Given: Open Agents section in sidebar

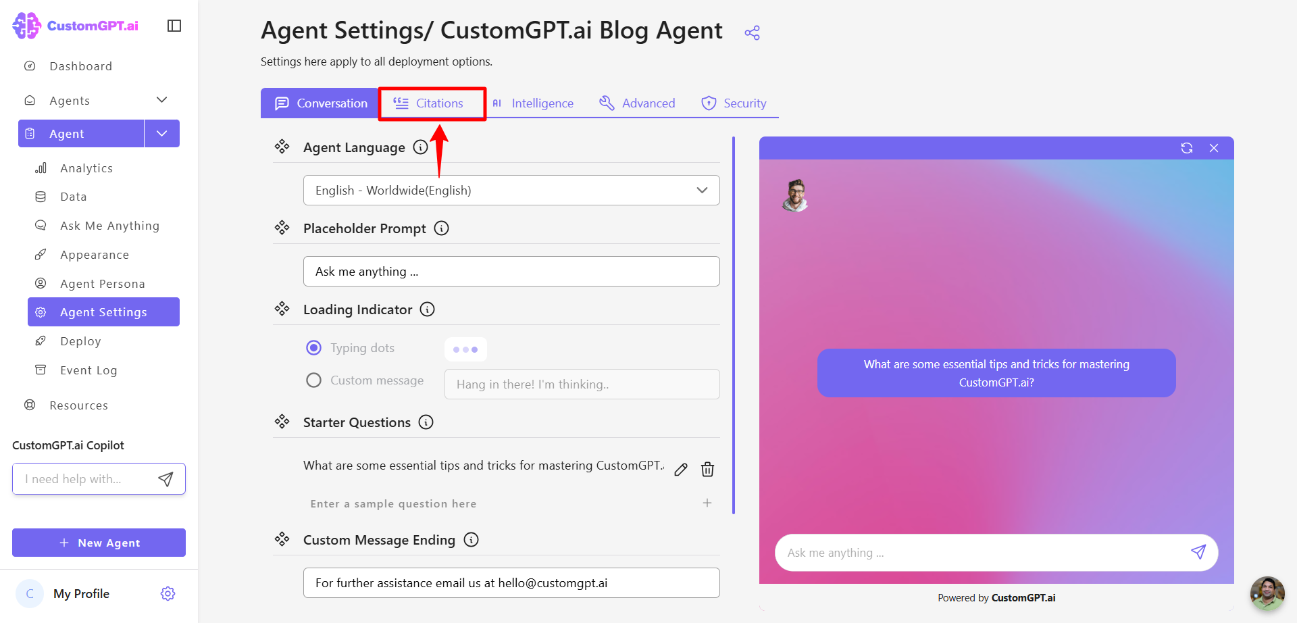Looking at the screenshot, I should pyautogui.click(x=70, y=101).
